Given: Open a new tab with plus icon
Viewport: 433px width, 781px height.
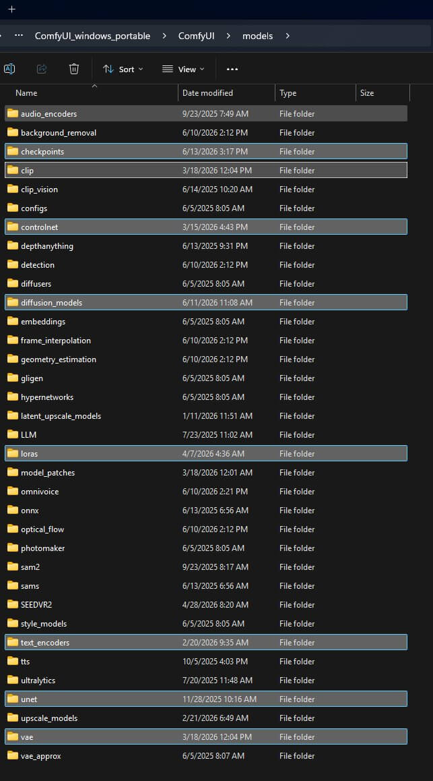Looking at the screenshot, I should point(12,9).
